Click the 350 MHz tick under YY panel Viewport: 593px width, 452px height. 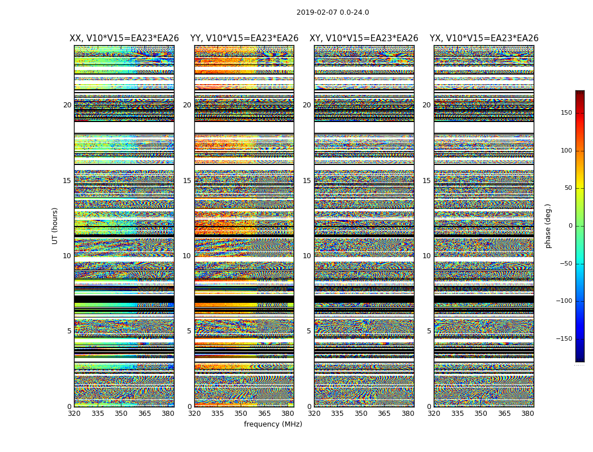(x=241, y=414)
